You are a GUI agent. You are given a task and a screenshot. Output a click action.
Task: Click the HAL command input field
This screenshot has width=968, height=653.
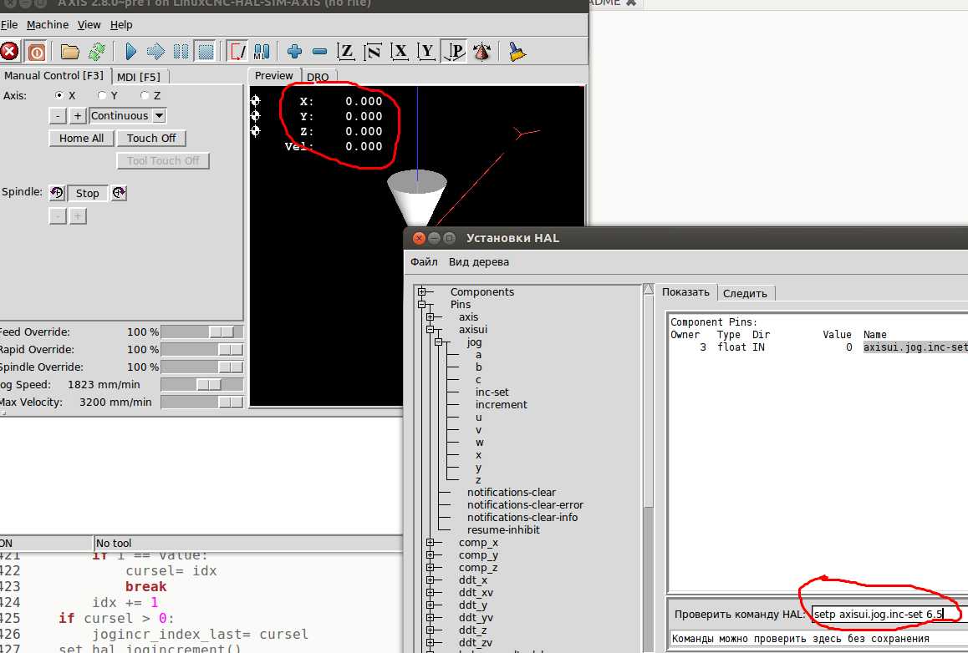tap(889, 614)
